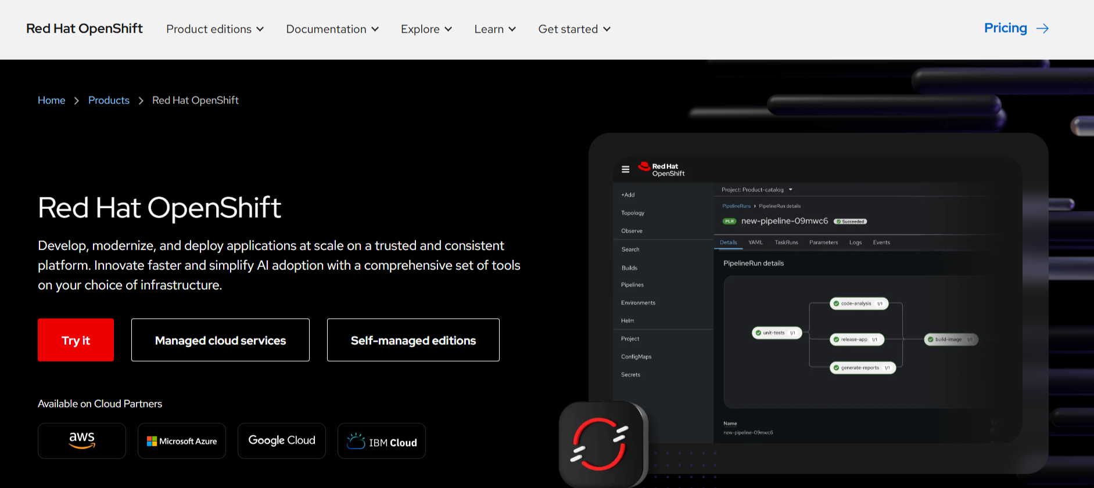Click the PipelineRuns breadcrumb in console preview
Image resolution: width=1094 pixels, height=488 pixels.
[x=736, y=206]
